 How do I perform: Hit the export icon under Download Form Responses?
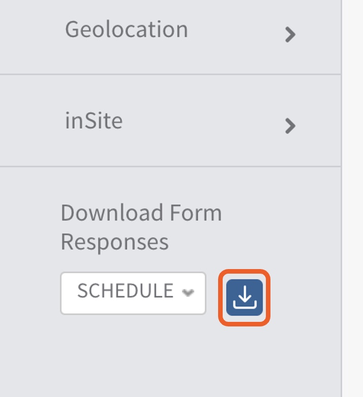[245, 297]
